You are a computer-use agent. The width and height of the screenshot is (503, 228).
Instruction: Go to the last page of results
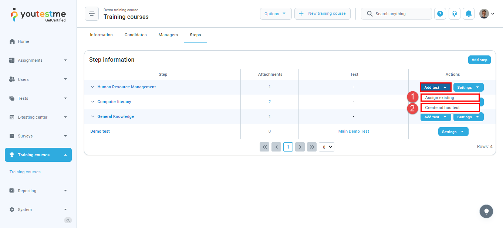(x=312, y=147)
